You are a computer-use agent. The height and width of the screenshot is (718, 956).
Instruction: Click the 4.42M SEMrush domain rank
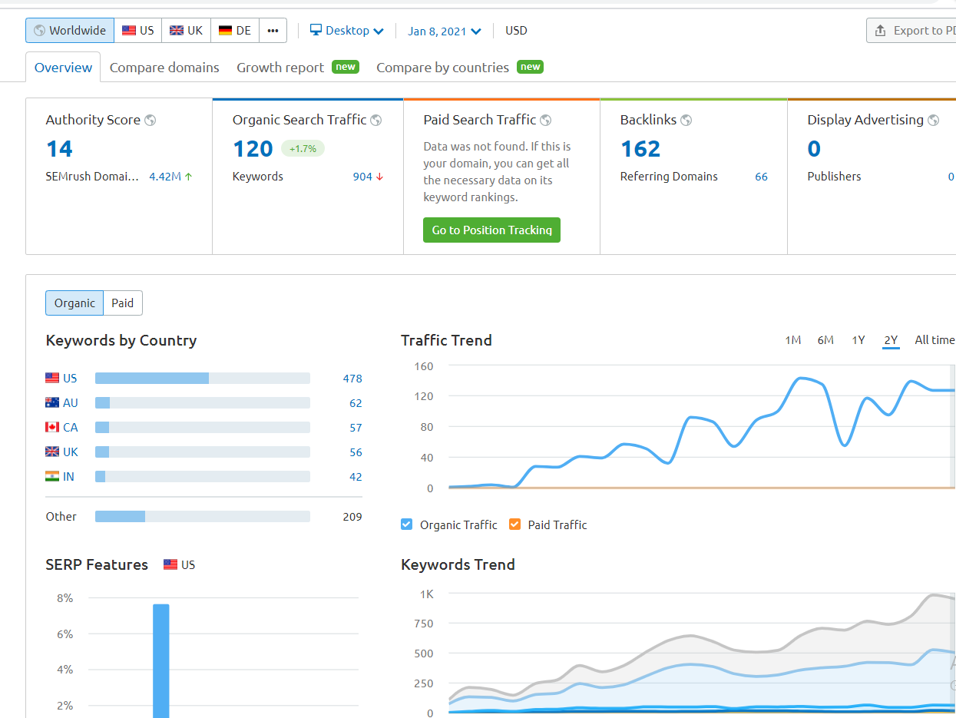tap(165, 177)
